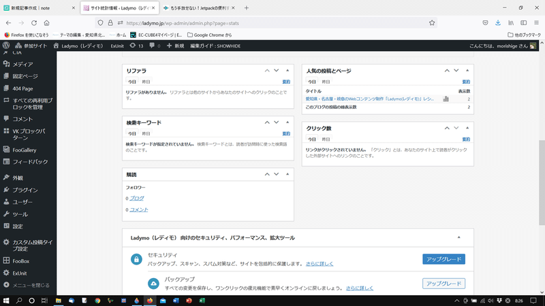Select the 昨日 tab in リファラ panel
This screenshot has height=306, width=545.
(146, 82)
